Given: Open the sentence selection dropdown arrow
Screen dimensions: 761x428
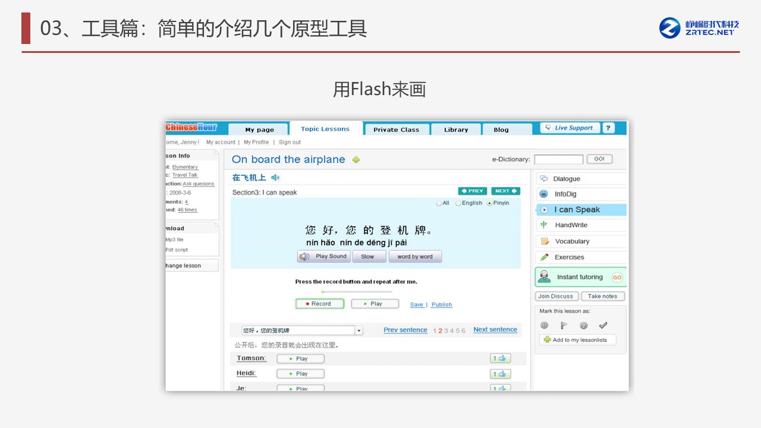Looking at the screenshot, I should pos(359,331).
